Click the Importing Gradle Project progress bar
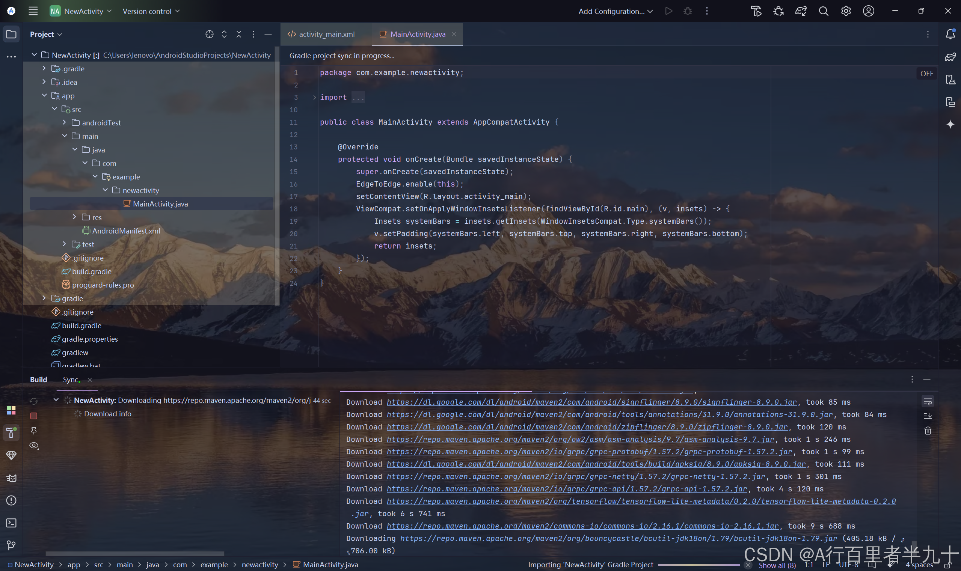This screenshot has width=961, height=571. (x=698, y=565)
